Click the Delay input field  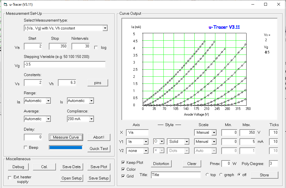(33, 137)
